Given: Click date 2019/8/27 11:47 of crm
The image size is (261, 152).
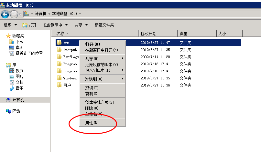Looking at the screenshot, I should pyautogui.click(x=155, y=43).
